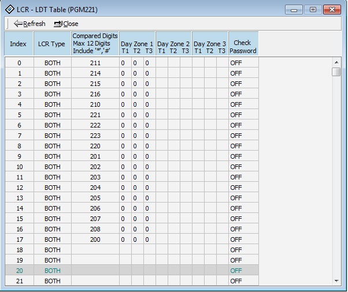Close window with red X button
The height and width of the screenshot is (292, 348).
[x=332, y=10]
